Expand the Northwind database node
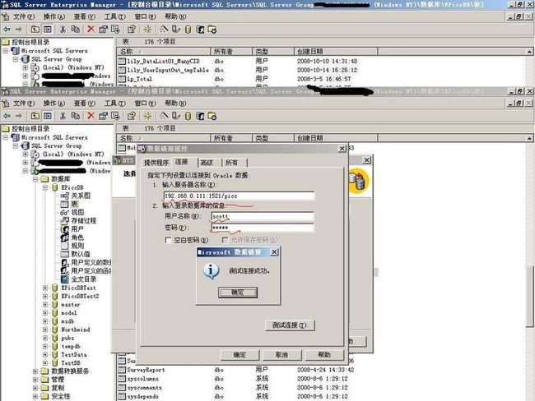This screenshot has width=535, height=401. (x=45, y=330)
